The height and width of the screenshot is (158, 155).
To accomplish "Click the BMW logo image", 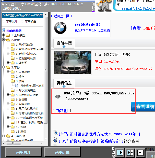I will (x=60, y=28).
